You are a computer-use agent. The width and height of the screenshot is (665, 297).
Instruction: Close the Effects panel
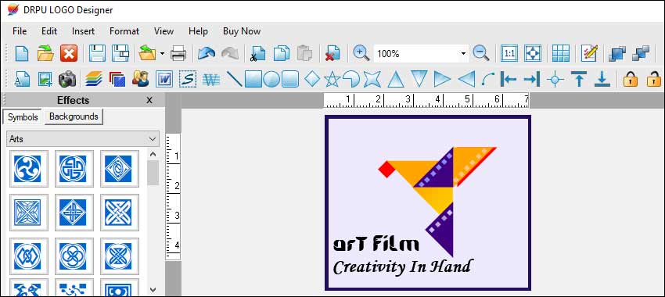click(x=149, y=100)
